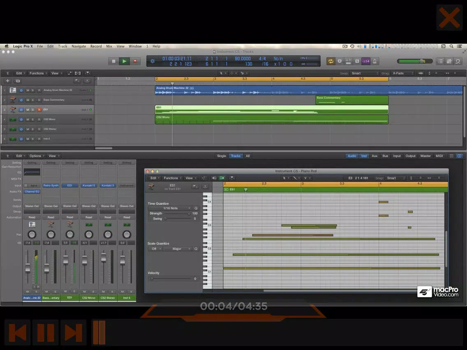Pause the video playback
467x350 pixels.
point(45,332)
